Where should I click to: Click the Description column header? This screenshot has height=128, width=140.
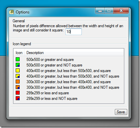[74, 53]
